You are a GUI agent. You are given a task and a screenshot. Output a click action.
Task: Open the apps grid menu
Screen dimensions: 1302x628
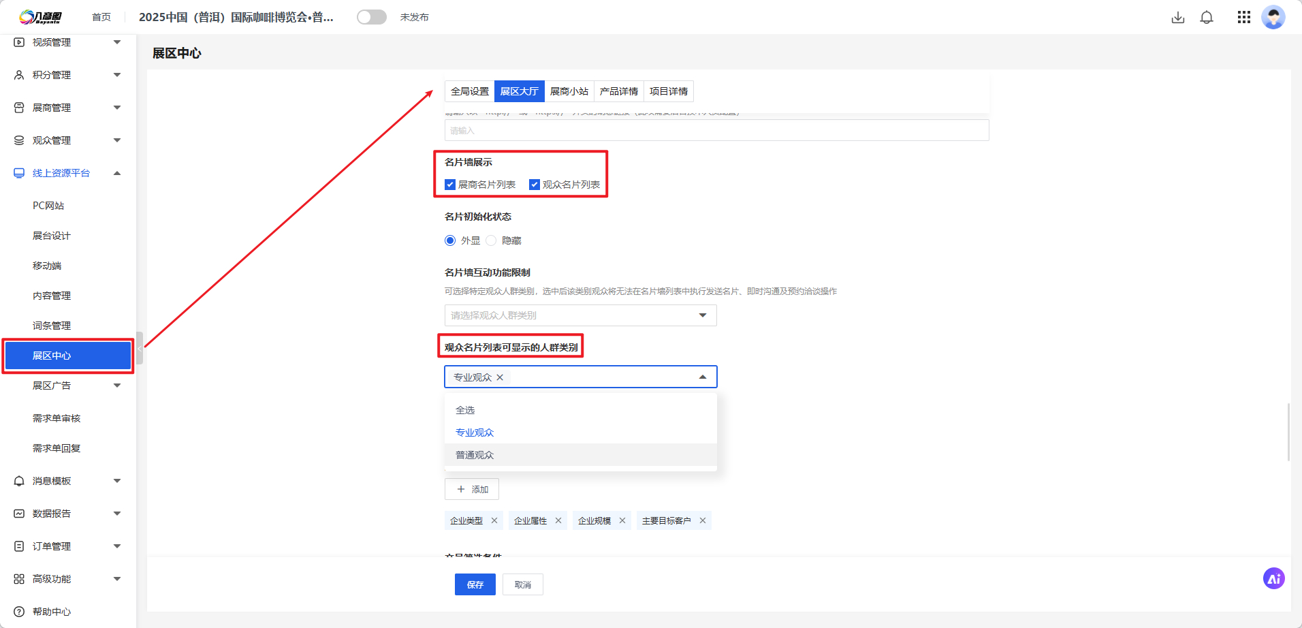pyautogui.click(x=1243, y=18)
